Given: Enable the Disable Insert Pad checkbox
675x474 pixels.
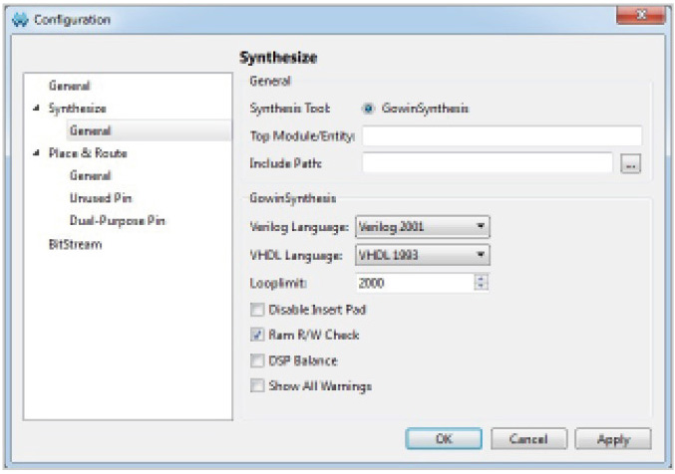Looking at the screenshot, I should click(258, 310).
